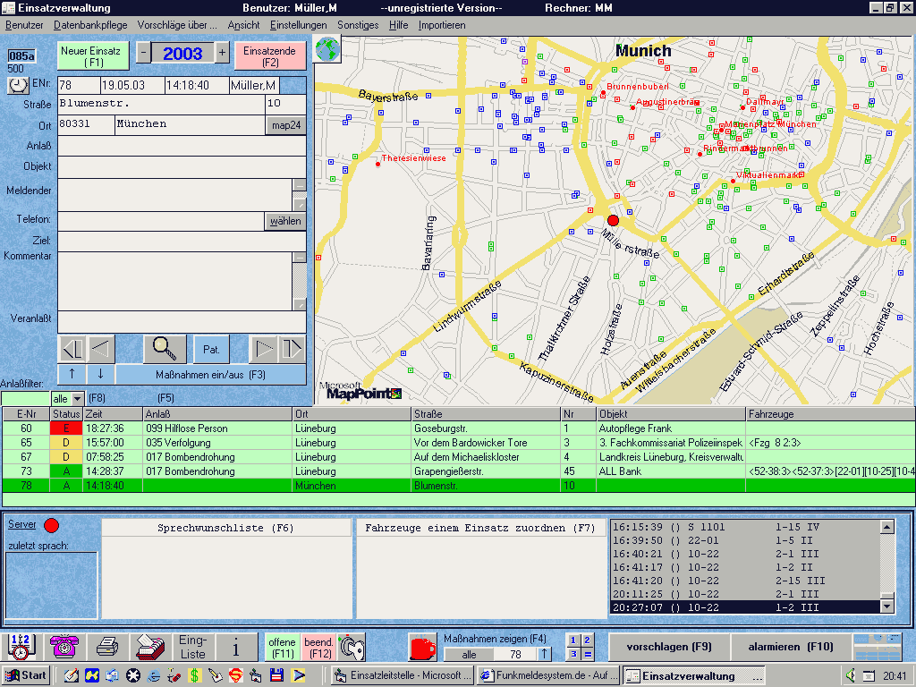Click into the Anlaß input field
The image size is (916, 687).
(x=182, y=146)
